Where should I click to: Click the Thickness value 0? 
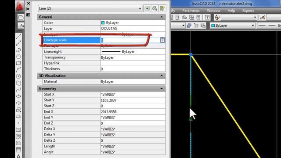102,69
